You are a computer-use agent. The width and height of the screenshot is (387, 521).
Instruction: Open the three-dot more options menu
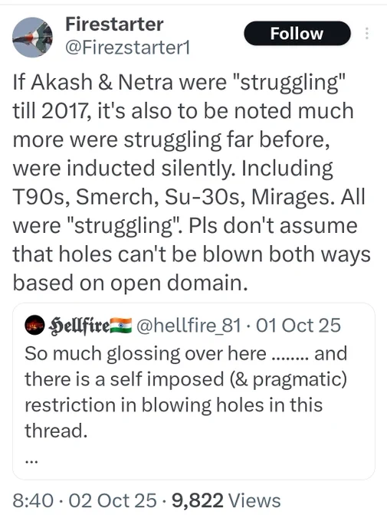coord(367,34)
